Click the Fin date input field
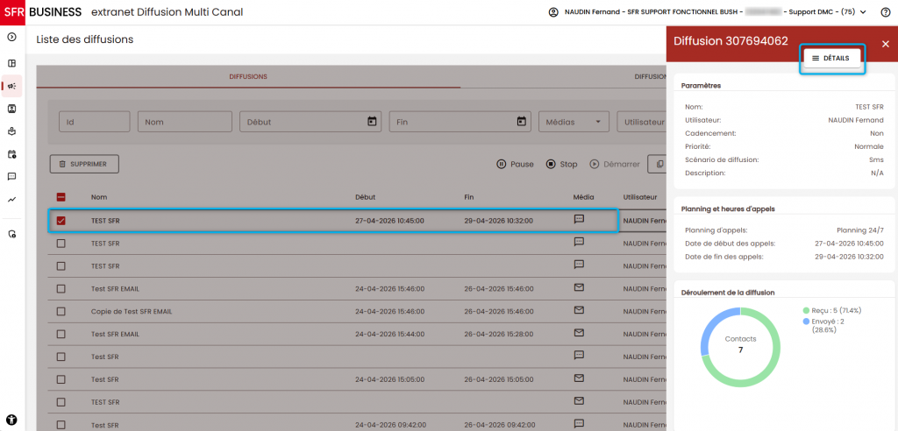This screenshot has width=898, height=431. tap(460, 122)
